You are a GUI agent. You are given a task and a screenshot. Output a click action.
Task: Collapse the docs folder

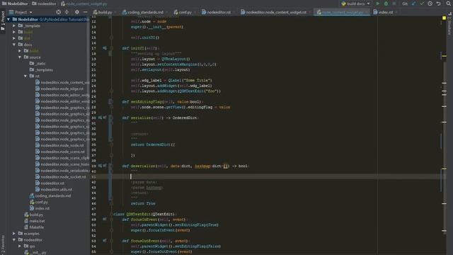click(14, 45)
